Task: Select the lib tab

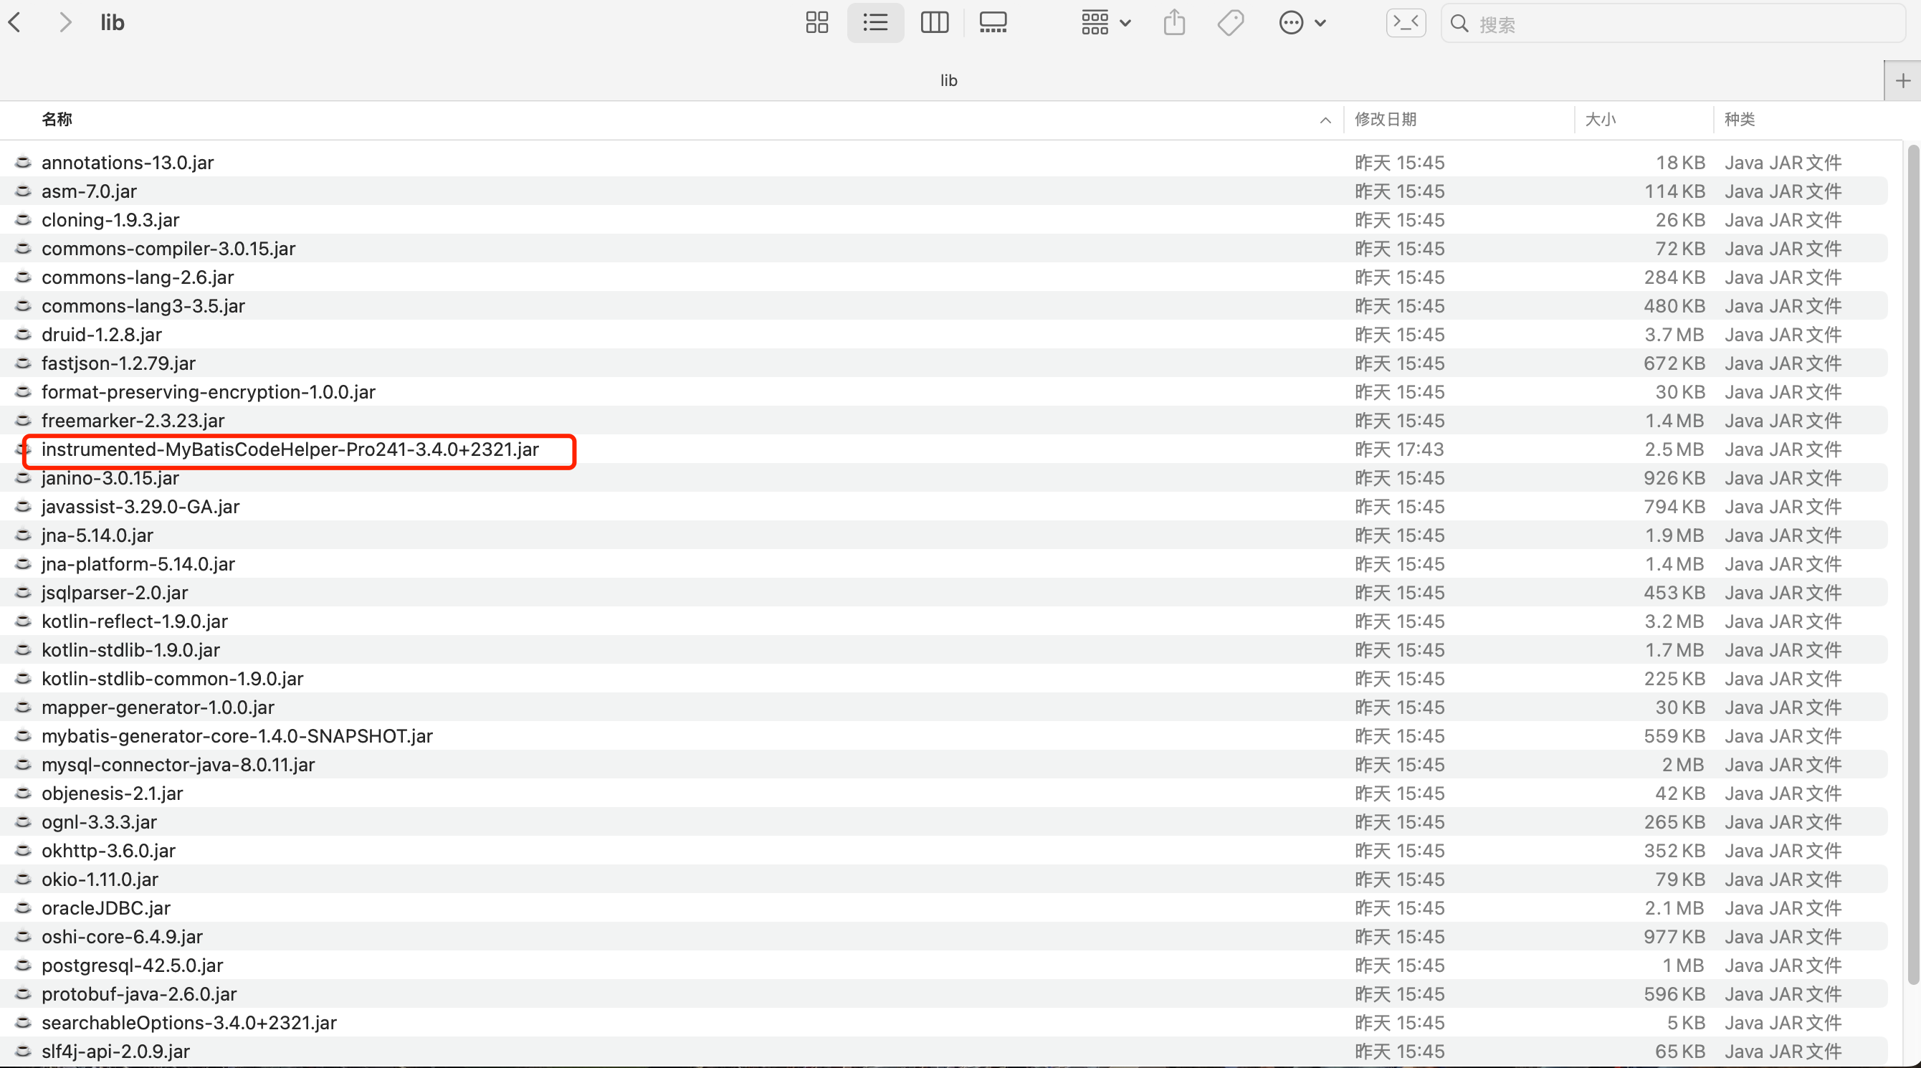Action: click(x=947, y=80)
